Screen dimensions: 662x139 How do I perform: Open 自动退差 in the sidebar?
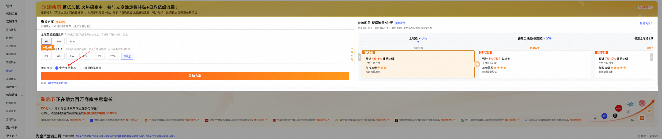[11, 111]
